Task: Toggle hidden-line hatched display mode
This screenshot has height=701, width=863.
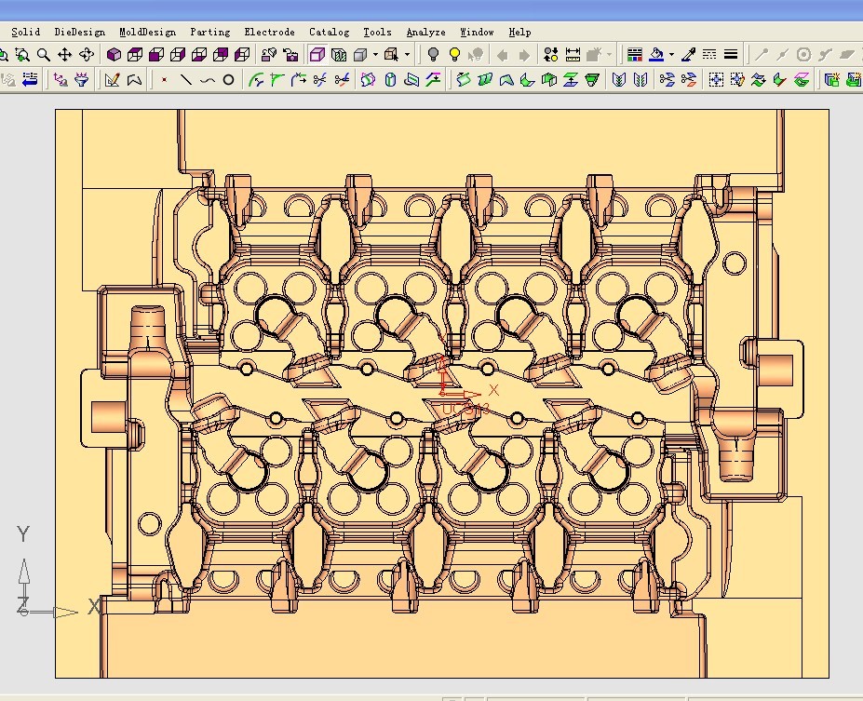Action: 339,55
